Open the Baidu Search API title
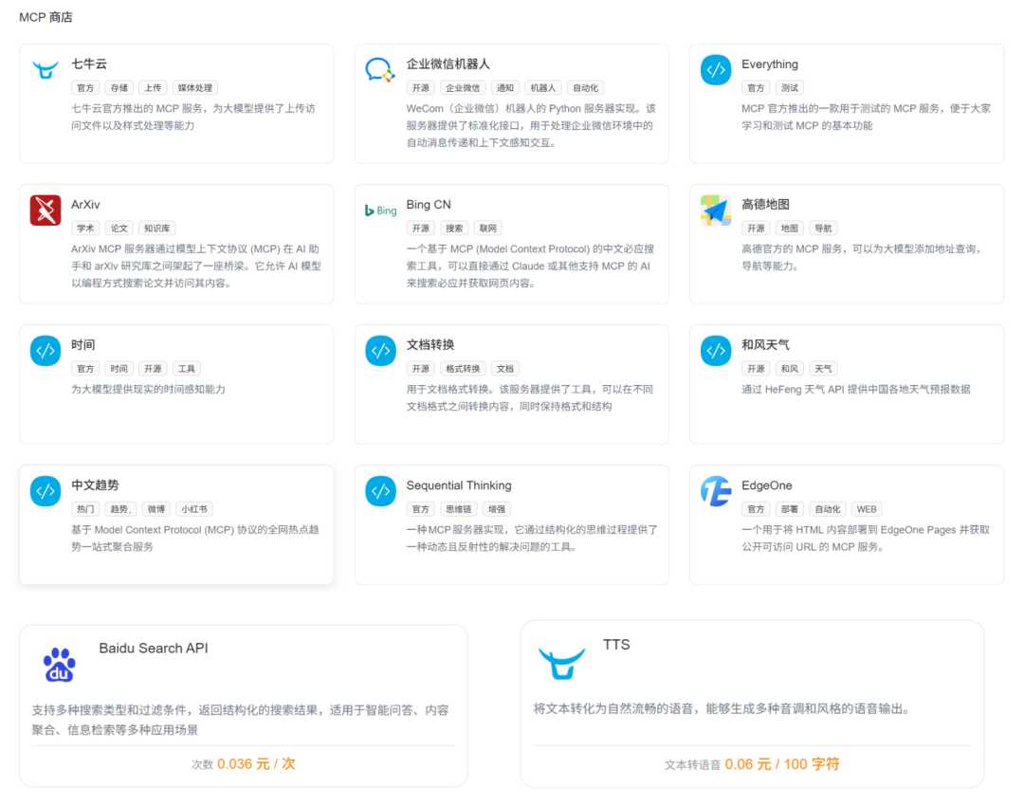The height and width of the screenshot is (805, 1024). [154, 649]
